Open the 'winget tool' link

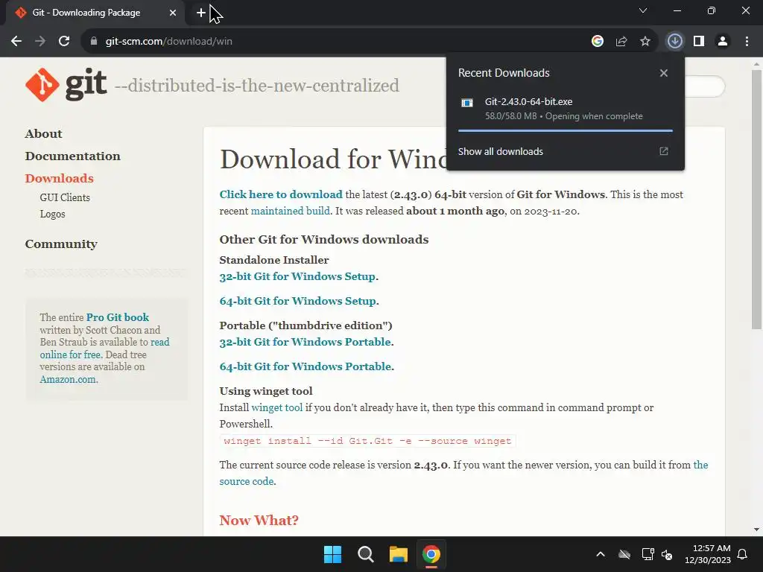pyautogui.click(x=277, y=407)
